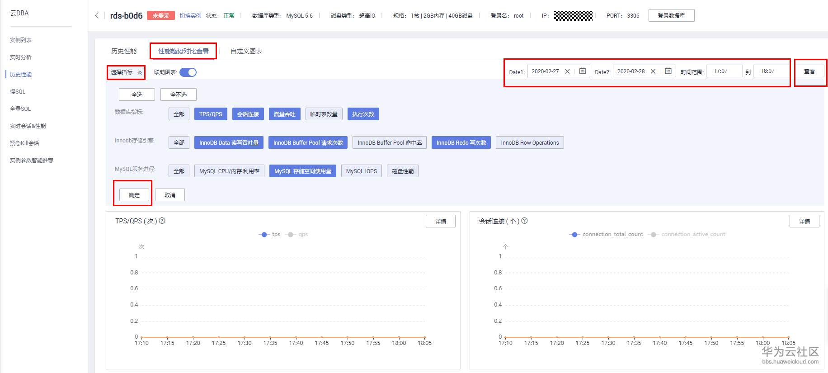Set the start time field 17:07
Viewport: 828px width, 373px height.
pyautogui.click(x=724, y=71)
